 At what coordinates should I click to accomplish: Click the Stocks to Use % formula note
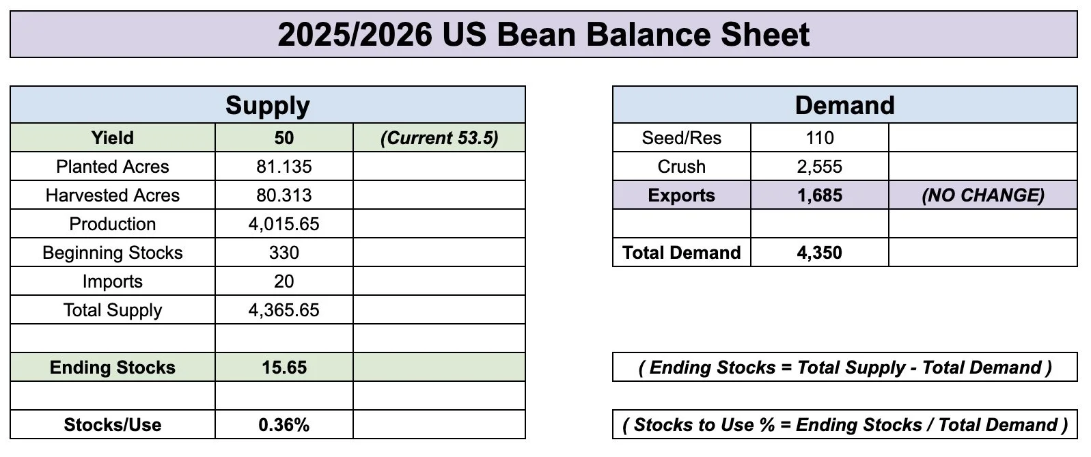coord(845,425)
